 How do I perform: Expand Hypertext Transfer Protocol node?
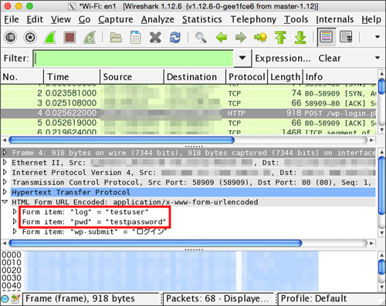coord(5,192)
